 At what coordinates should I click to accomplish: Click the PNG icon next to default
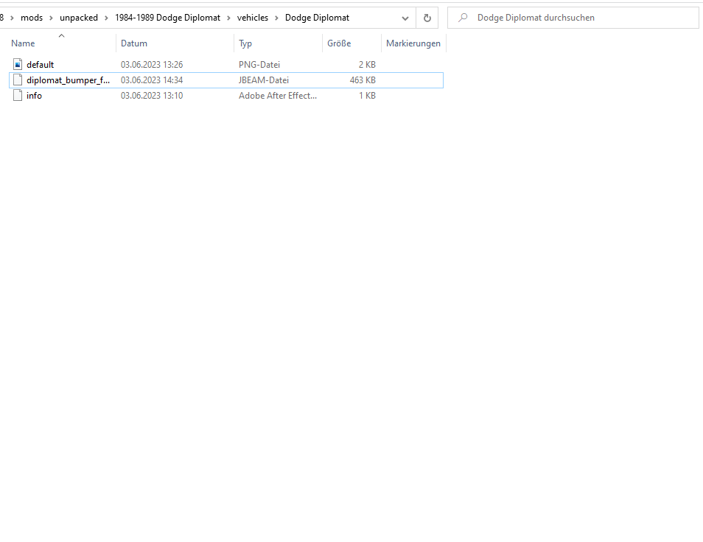(x=18, y=65)
